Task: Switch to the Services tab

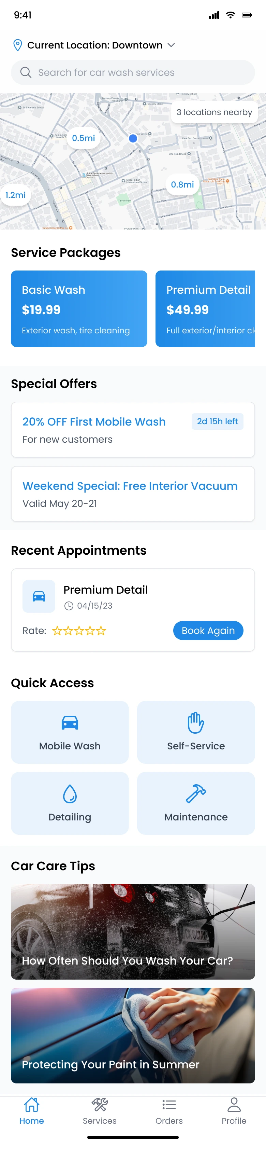Action: [99, 1111]
